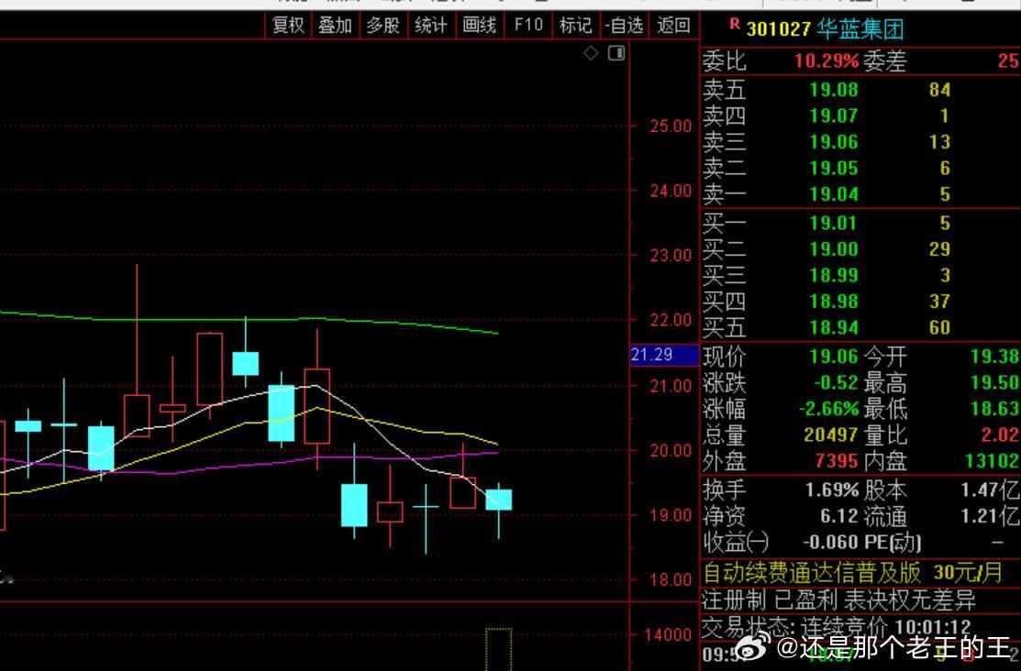Image resolution: width=1021 pixels, height=671 pixels.
Task: Click the 18.00 price axis label
Action: pos(671,579)
